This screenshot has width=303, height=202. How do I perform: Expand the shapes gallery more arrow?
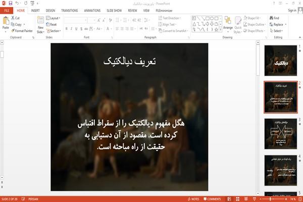coord(220,29)
